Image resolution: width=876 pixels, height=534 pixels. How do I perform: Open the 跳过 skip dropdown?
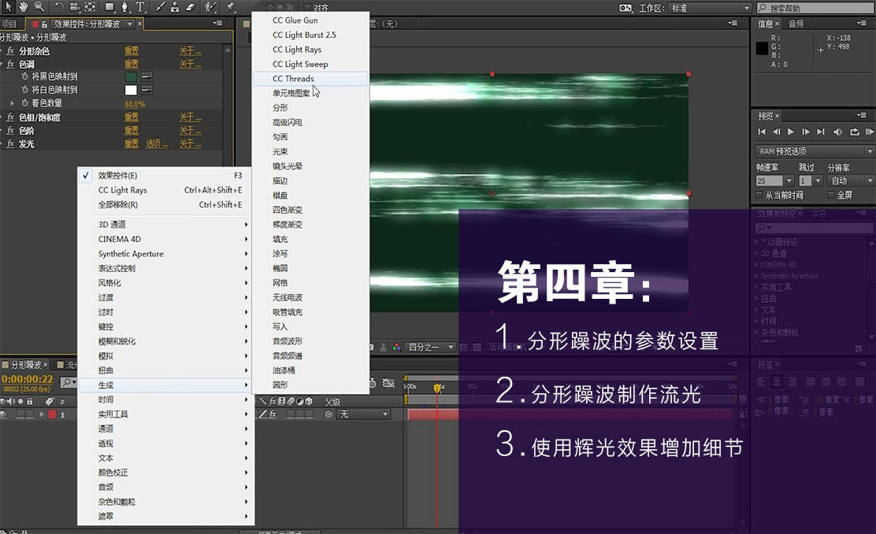coord(818,181)
